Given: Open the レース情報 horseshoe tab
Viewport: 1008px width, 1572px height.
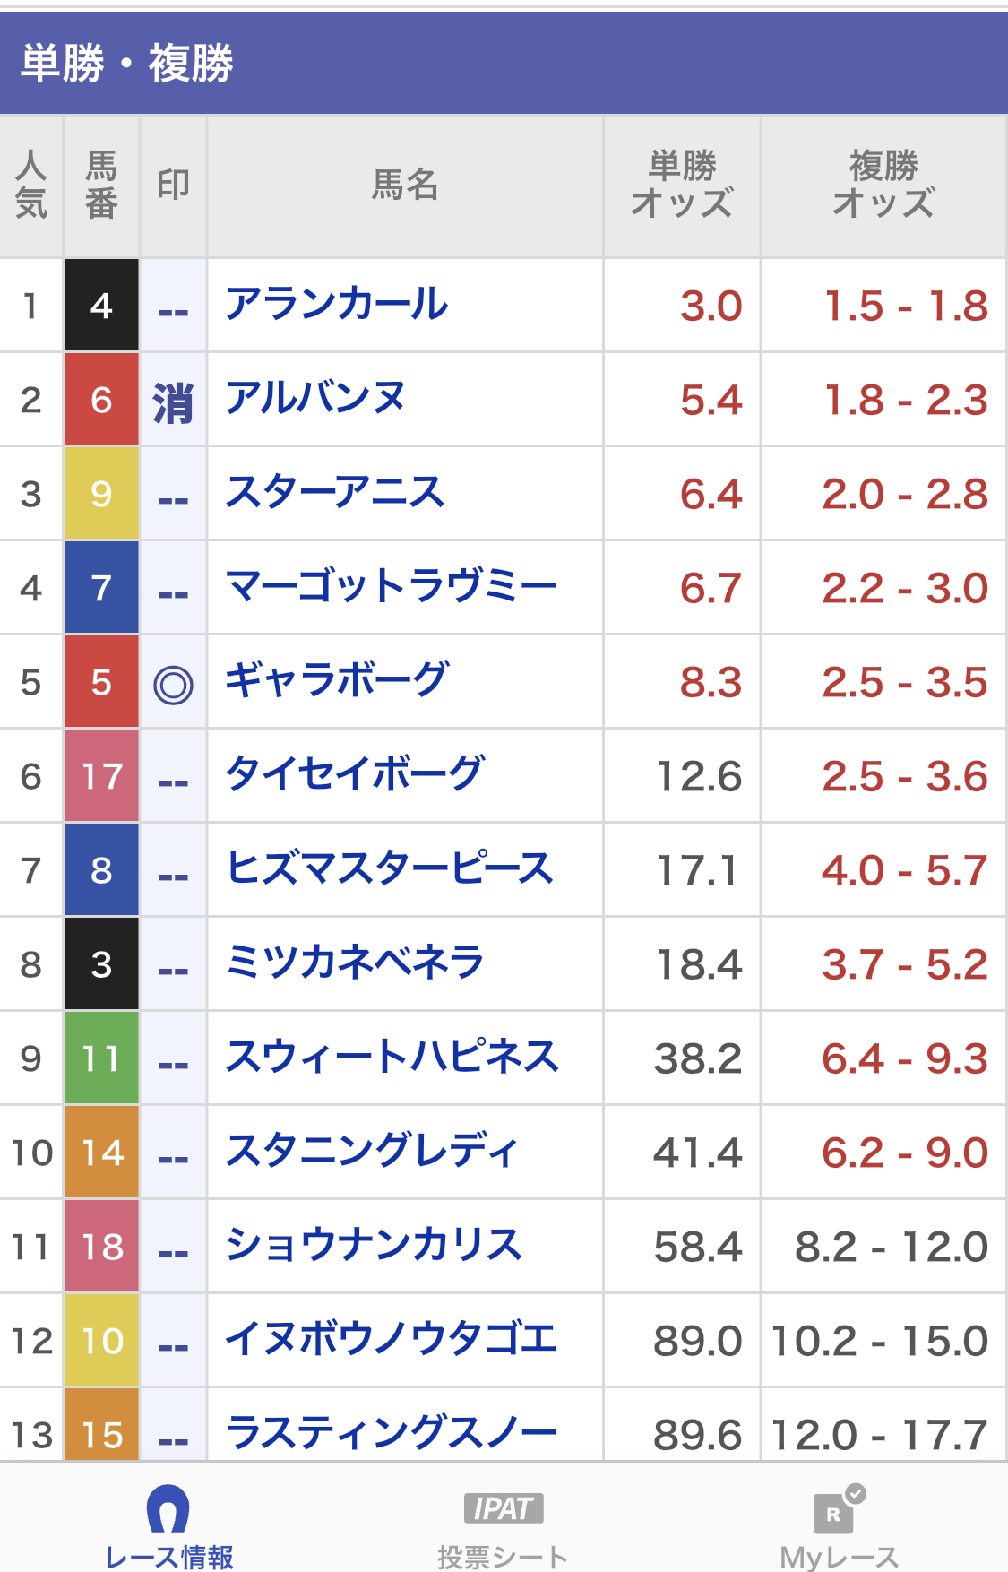Looking at the screenshot, I should [x=168, y=1524].
